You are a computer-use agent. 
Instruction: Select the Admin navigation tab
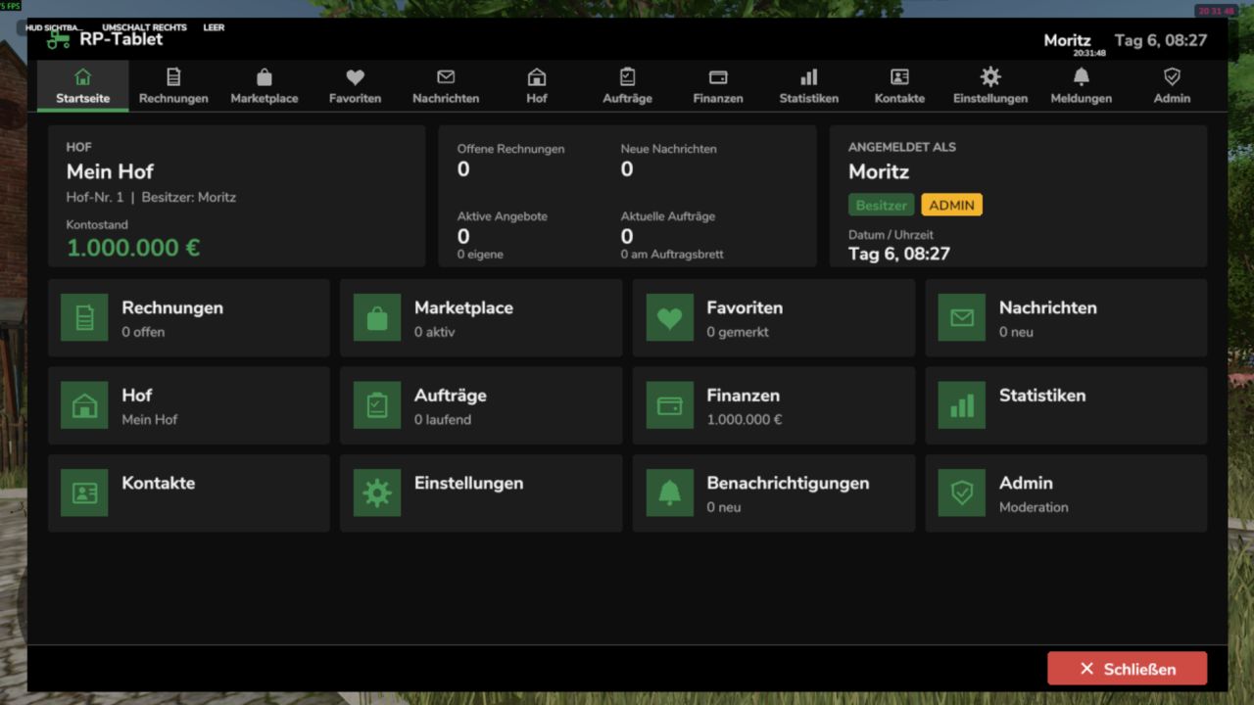pyautogui.click(x=1172, y=85)
